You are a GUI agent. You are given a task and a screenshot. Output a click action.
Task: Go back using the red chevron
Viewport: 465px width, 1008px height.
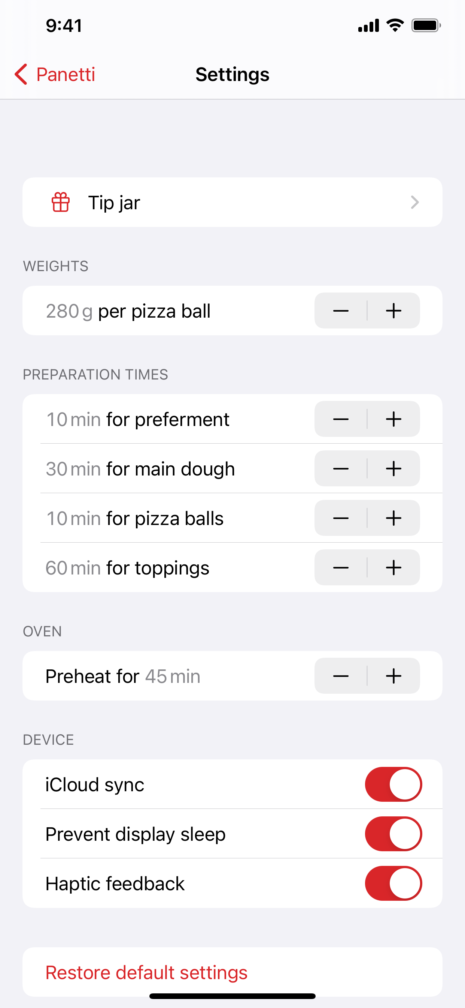tap(21, 74)
